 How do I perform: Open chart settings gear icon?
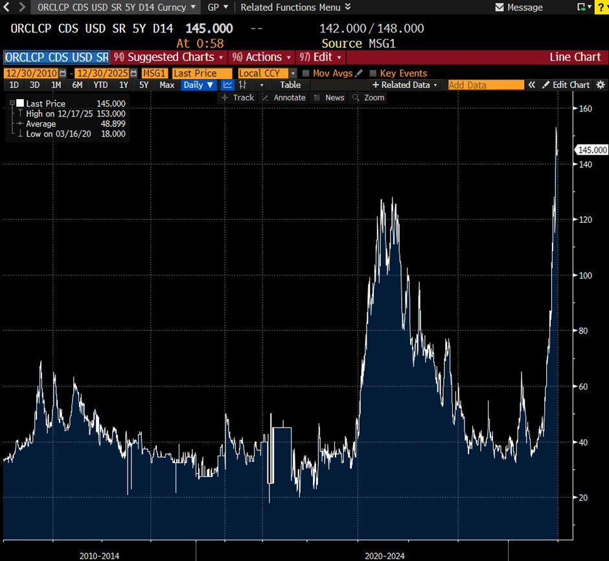coord(600,85)
